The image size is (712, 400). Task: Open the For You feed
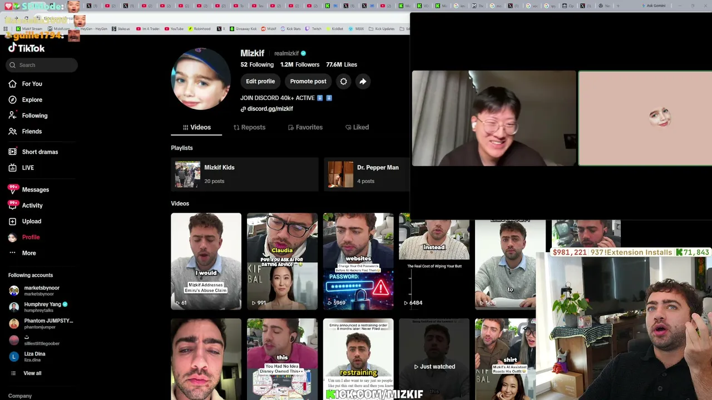26,84
